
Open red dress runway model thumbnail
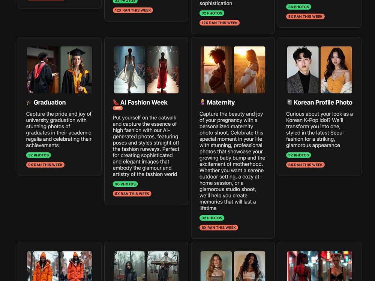click(163, 70)
